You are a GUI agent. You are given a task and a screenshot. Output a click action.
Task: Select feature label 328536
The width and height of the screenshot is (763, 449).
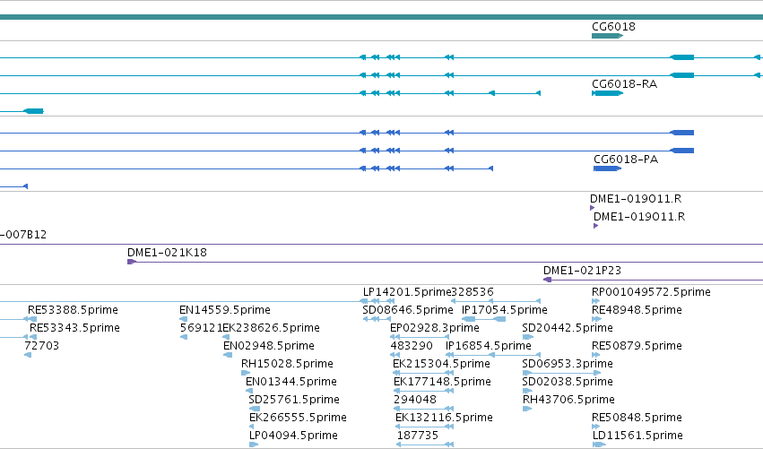click(473, 292)
